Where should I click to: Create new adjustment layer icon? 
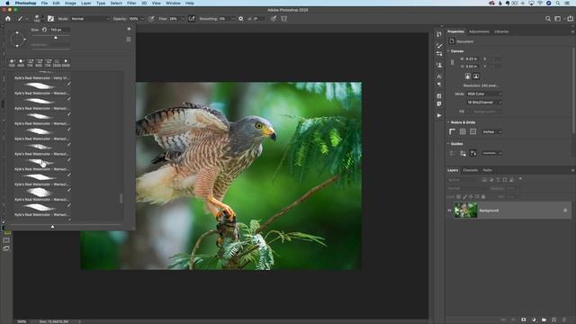tap(534, 319)
